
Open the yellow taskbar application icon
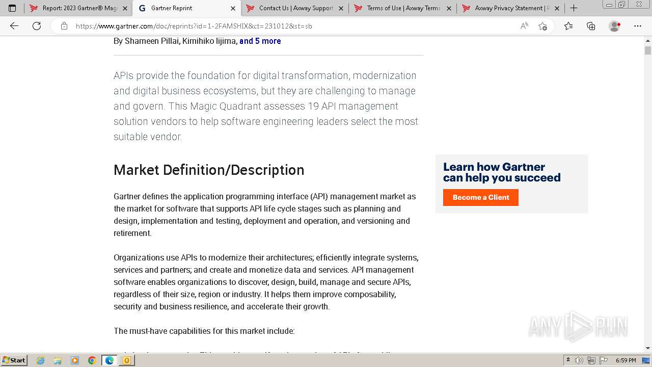(x=127, y=360)
